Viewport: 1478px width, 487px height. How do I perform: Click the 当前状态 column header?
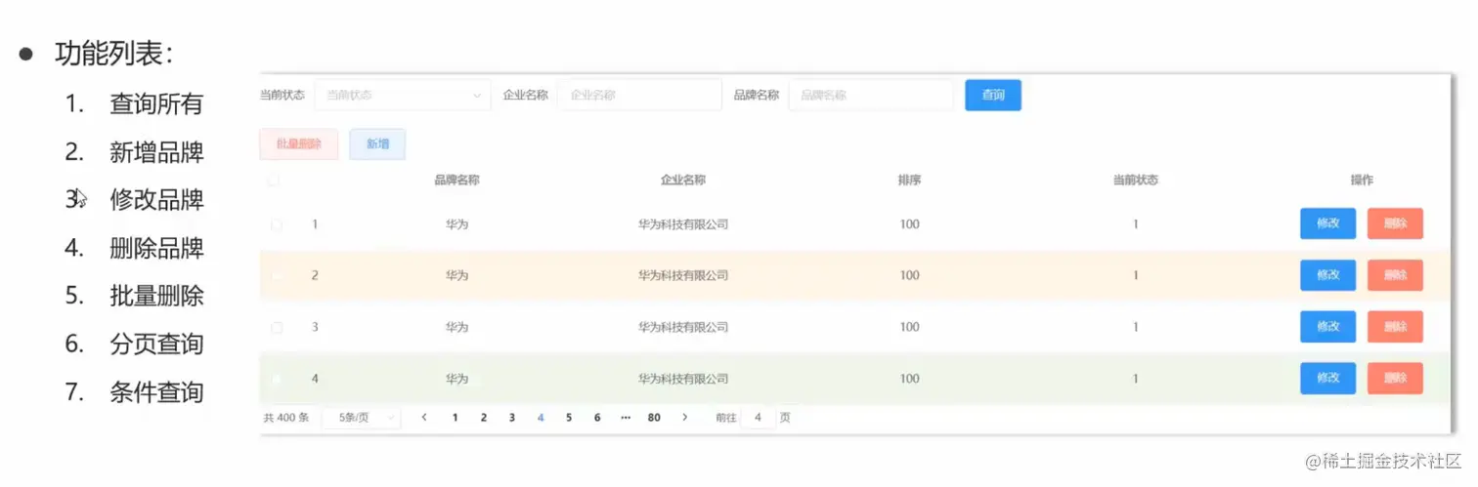tap(1136, 181)
